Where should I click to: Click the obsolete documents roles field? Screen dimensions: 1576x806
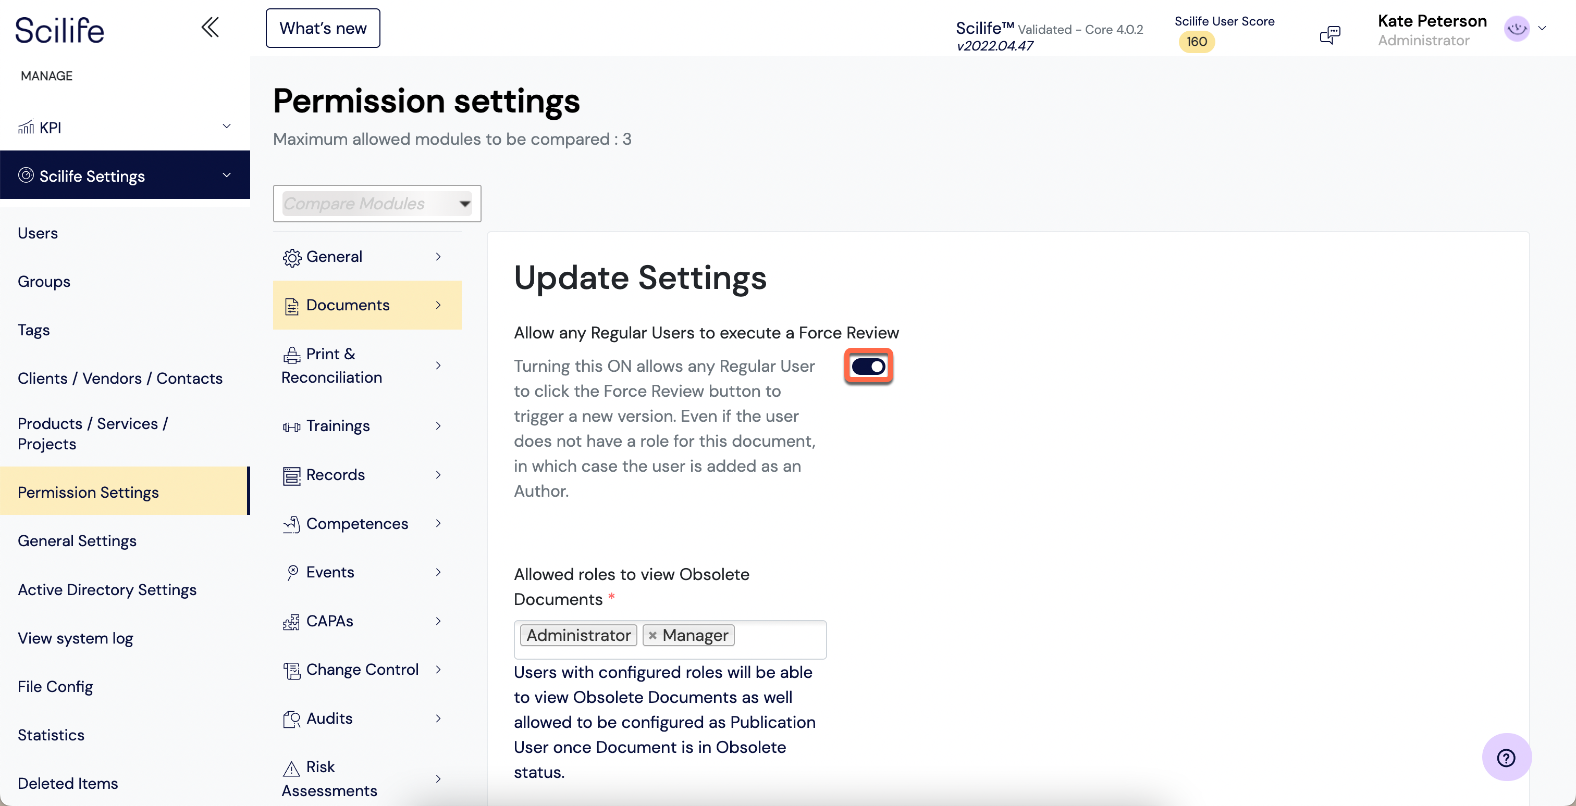[670, 639]
